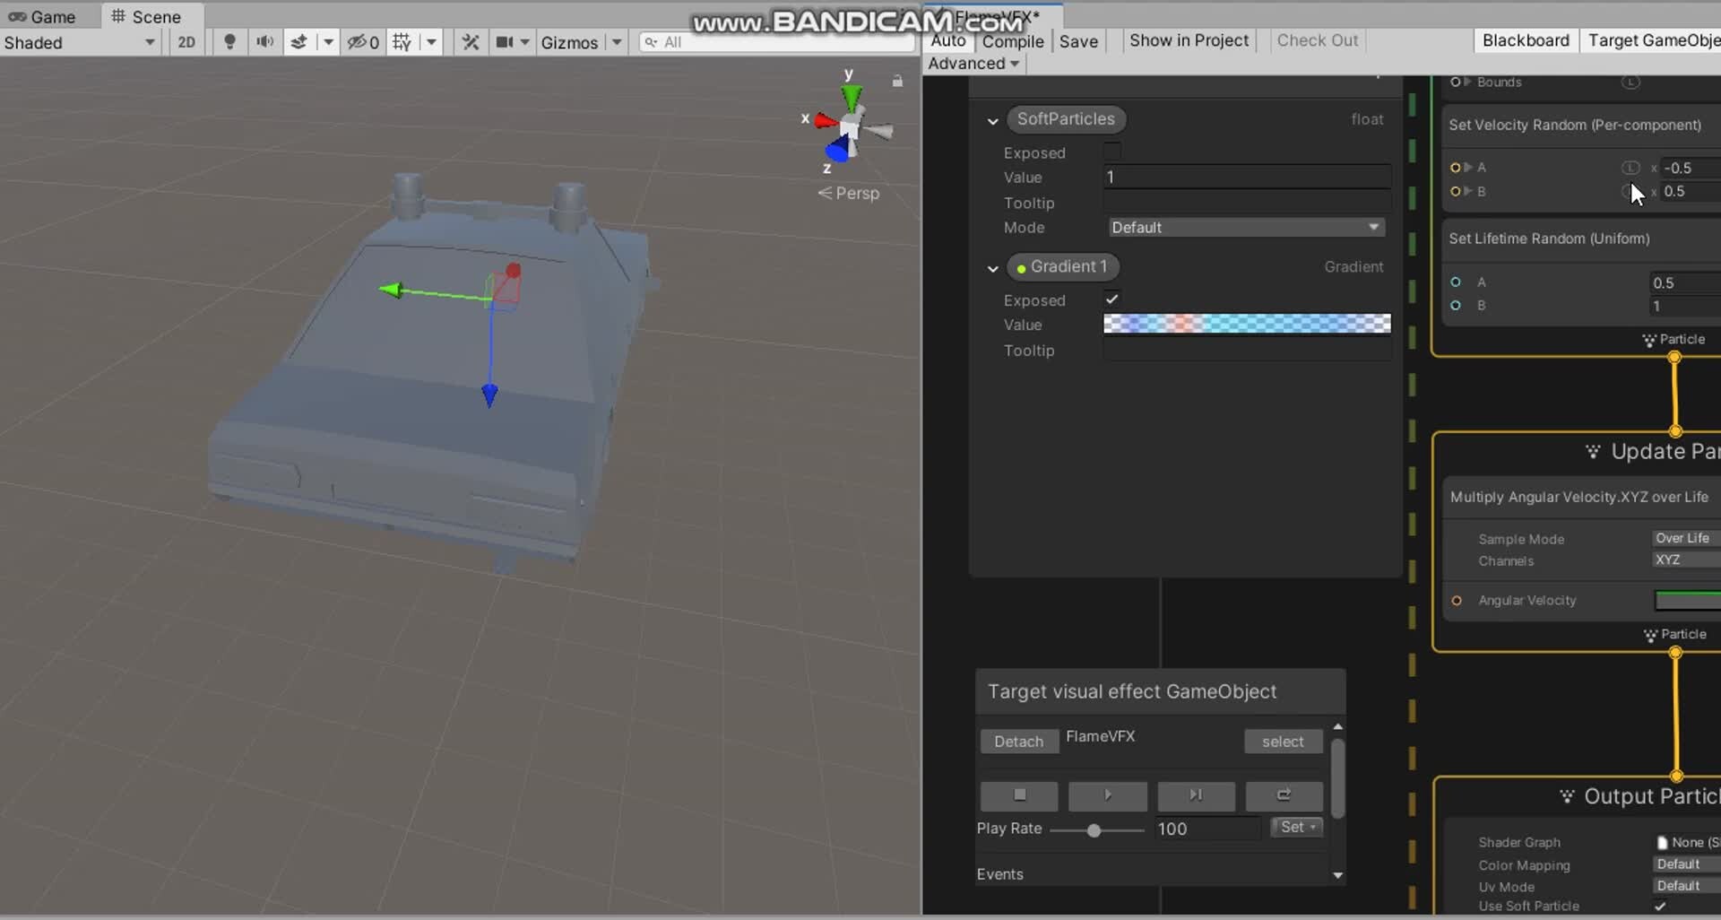Click the Output Particle context icon
The width and height of the screenshot is (1721, 920).
(1567, 796)
